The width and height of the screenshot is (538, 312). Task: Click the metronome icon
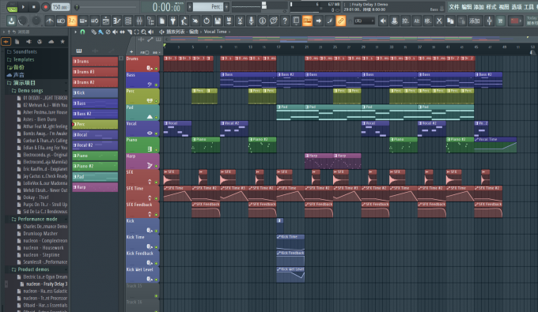[x=50, y=21]
